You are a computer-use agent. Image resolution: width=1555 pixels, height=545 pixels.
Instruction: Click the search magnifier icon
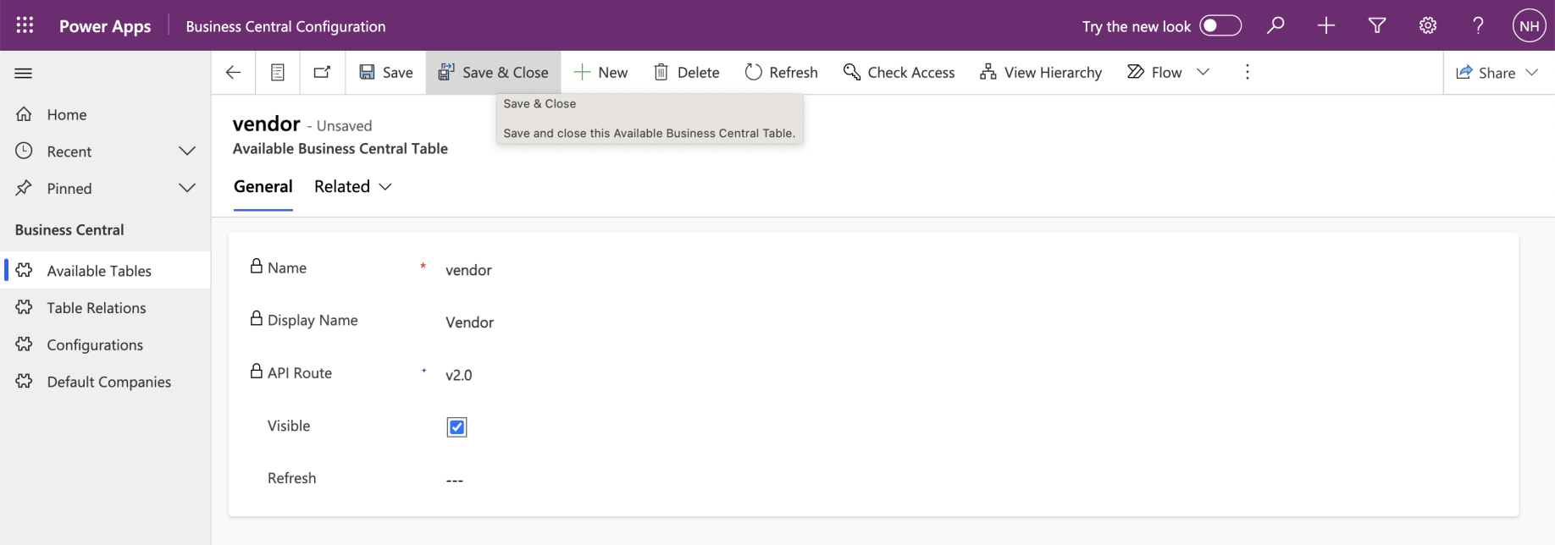1276,25
